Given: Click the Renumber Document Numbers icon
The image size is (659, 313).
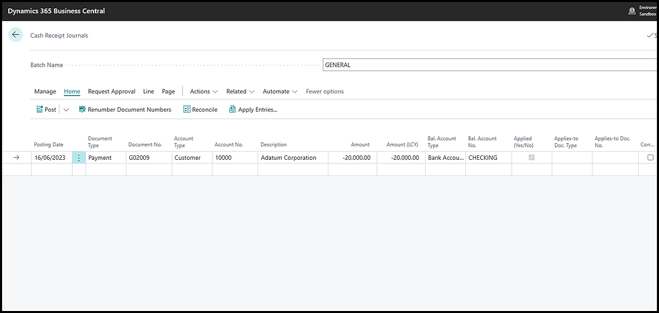Looking at the screenshot, I should pyautogui.click(x=82, y=109).
